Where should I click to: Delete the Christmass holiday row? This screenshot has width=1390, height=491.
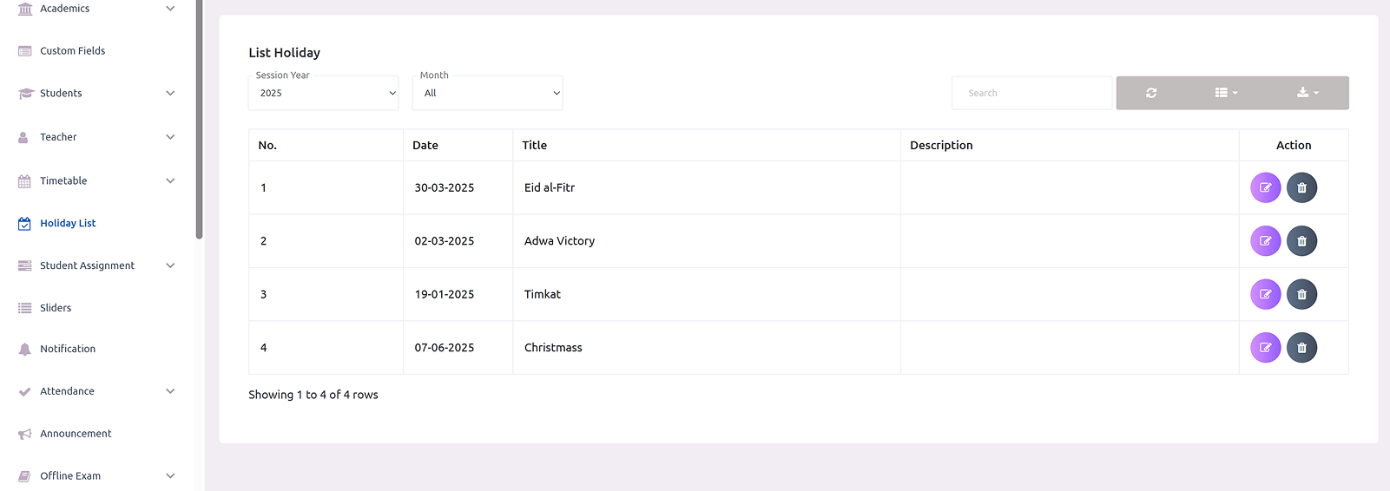(x=1301, y=348)
